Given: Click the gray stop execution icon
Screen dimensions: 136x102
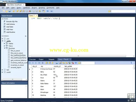Looking at the screenshot, I should coord(27,11).
